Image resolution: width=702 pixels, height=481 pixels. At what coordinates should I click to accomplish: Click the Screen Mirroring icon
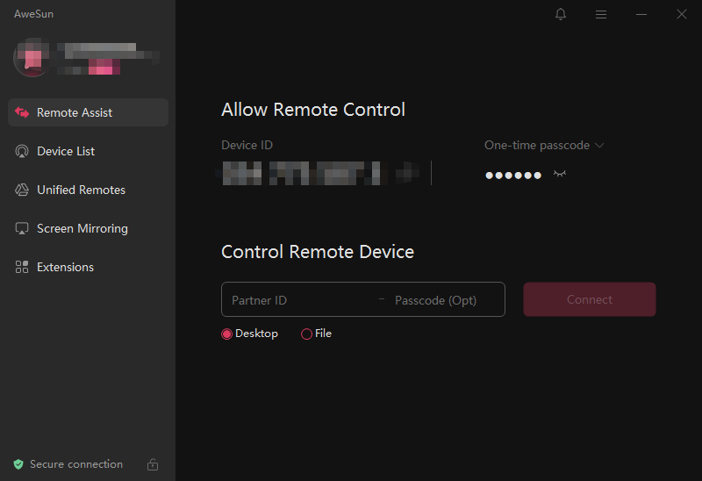tap(22, 228)
